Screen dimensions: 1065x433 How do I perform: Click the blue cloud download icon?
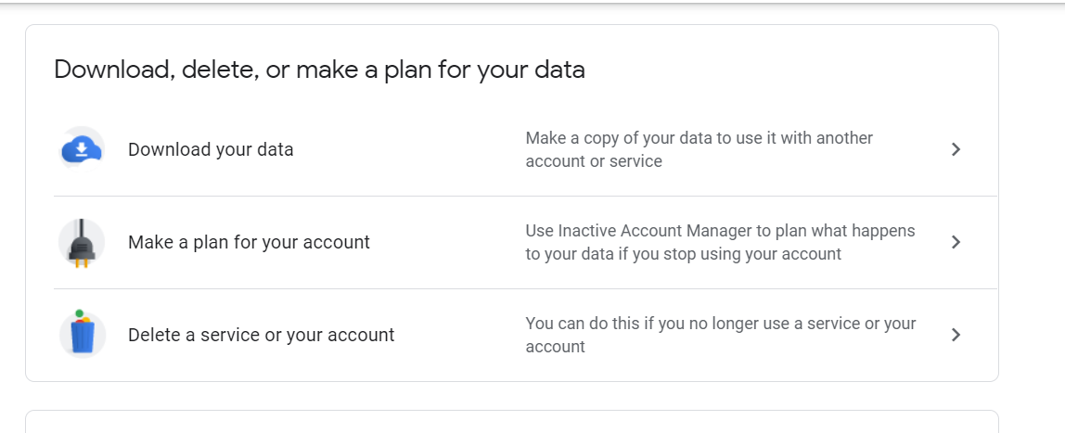82,149
